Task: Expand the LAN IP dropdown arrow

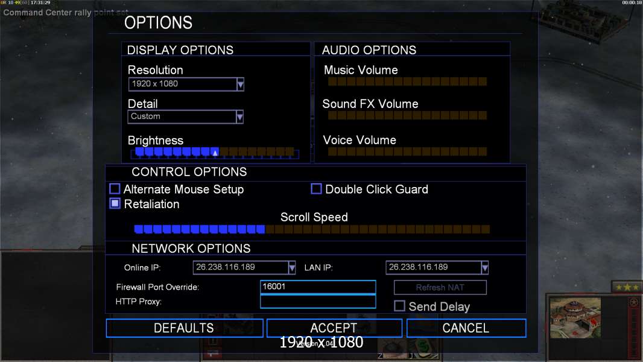Action: coord(485,268)
